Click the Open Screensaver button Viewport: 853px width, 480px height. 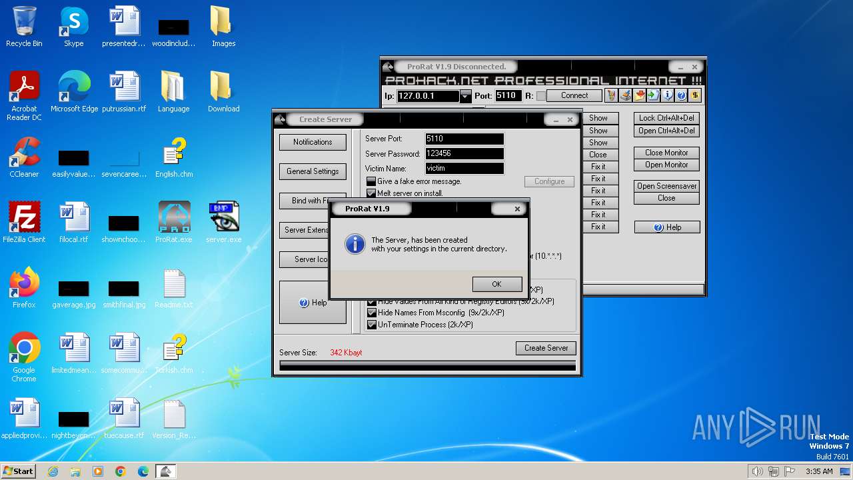click(x=666, y=186)
